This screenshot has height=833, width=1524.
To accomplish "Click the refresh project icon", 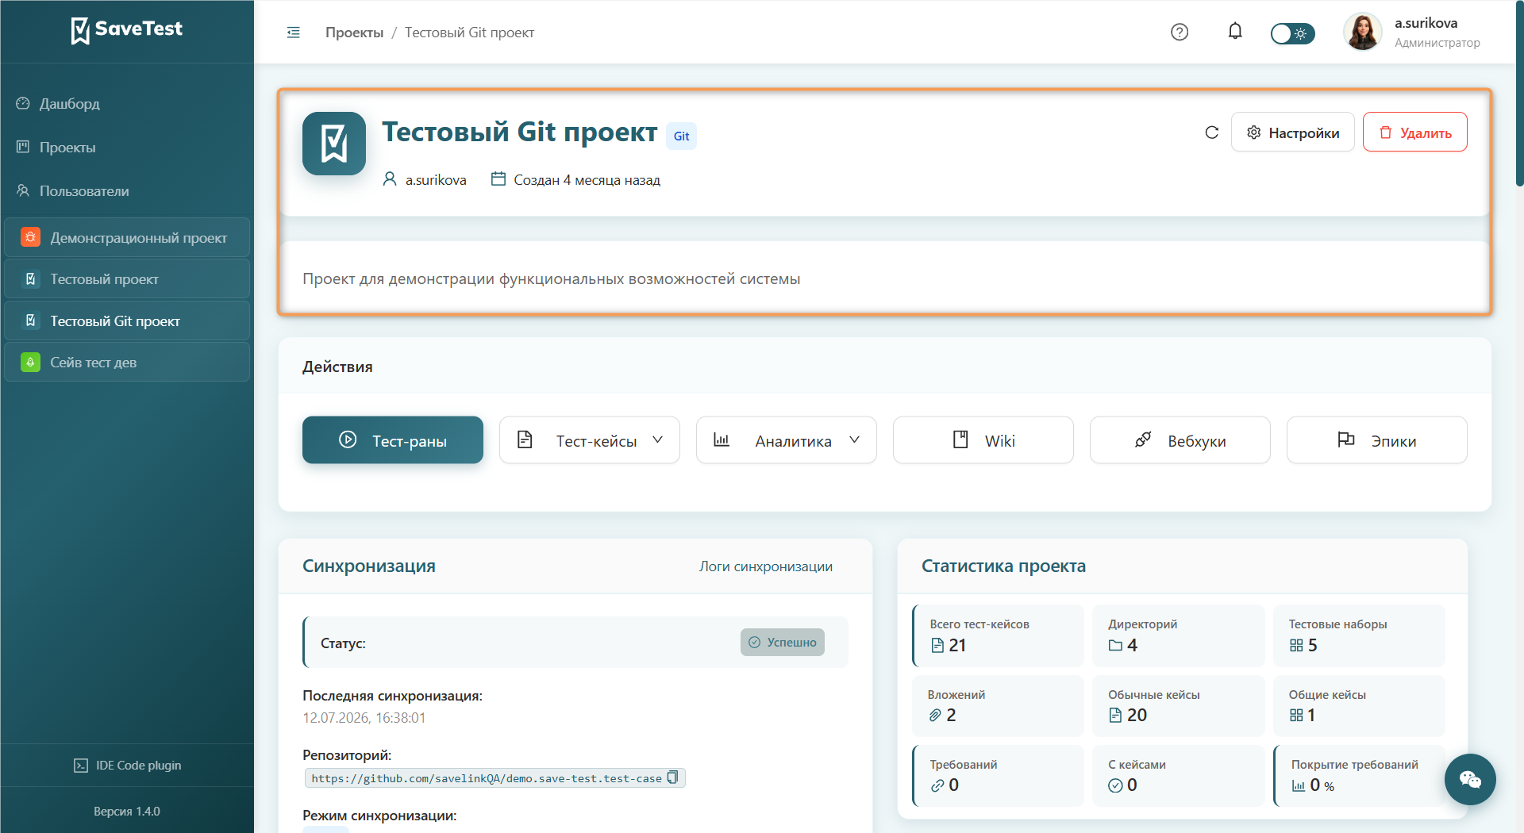I will click(1211, 132).
